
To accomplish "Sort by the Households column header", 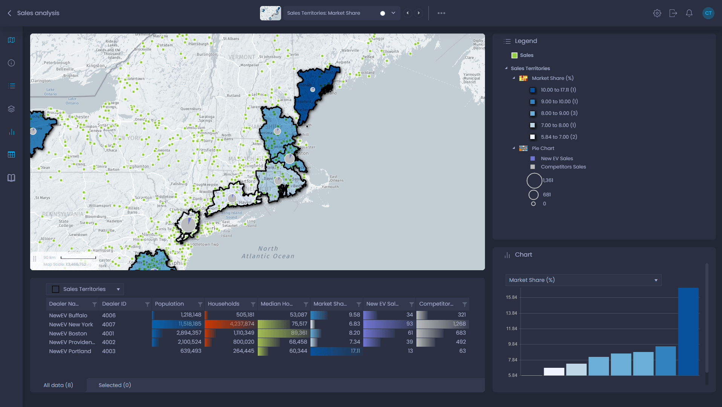I will click(223, 304).
